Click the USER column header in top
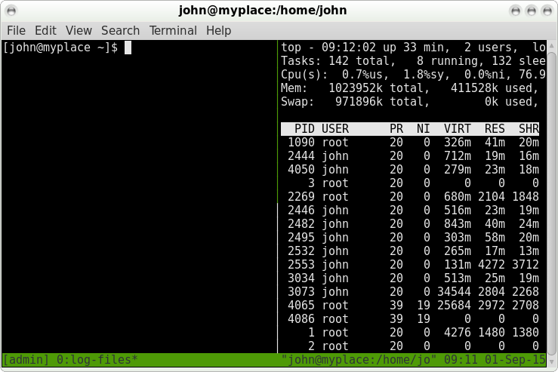The height and width of the screenshot is (372, 558). (x=335, y=129)
